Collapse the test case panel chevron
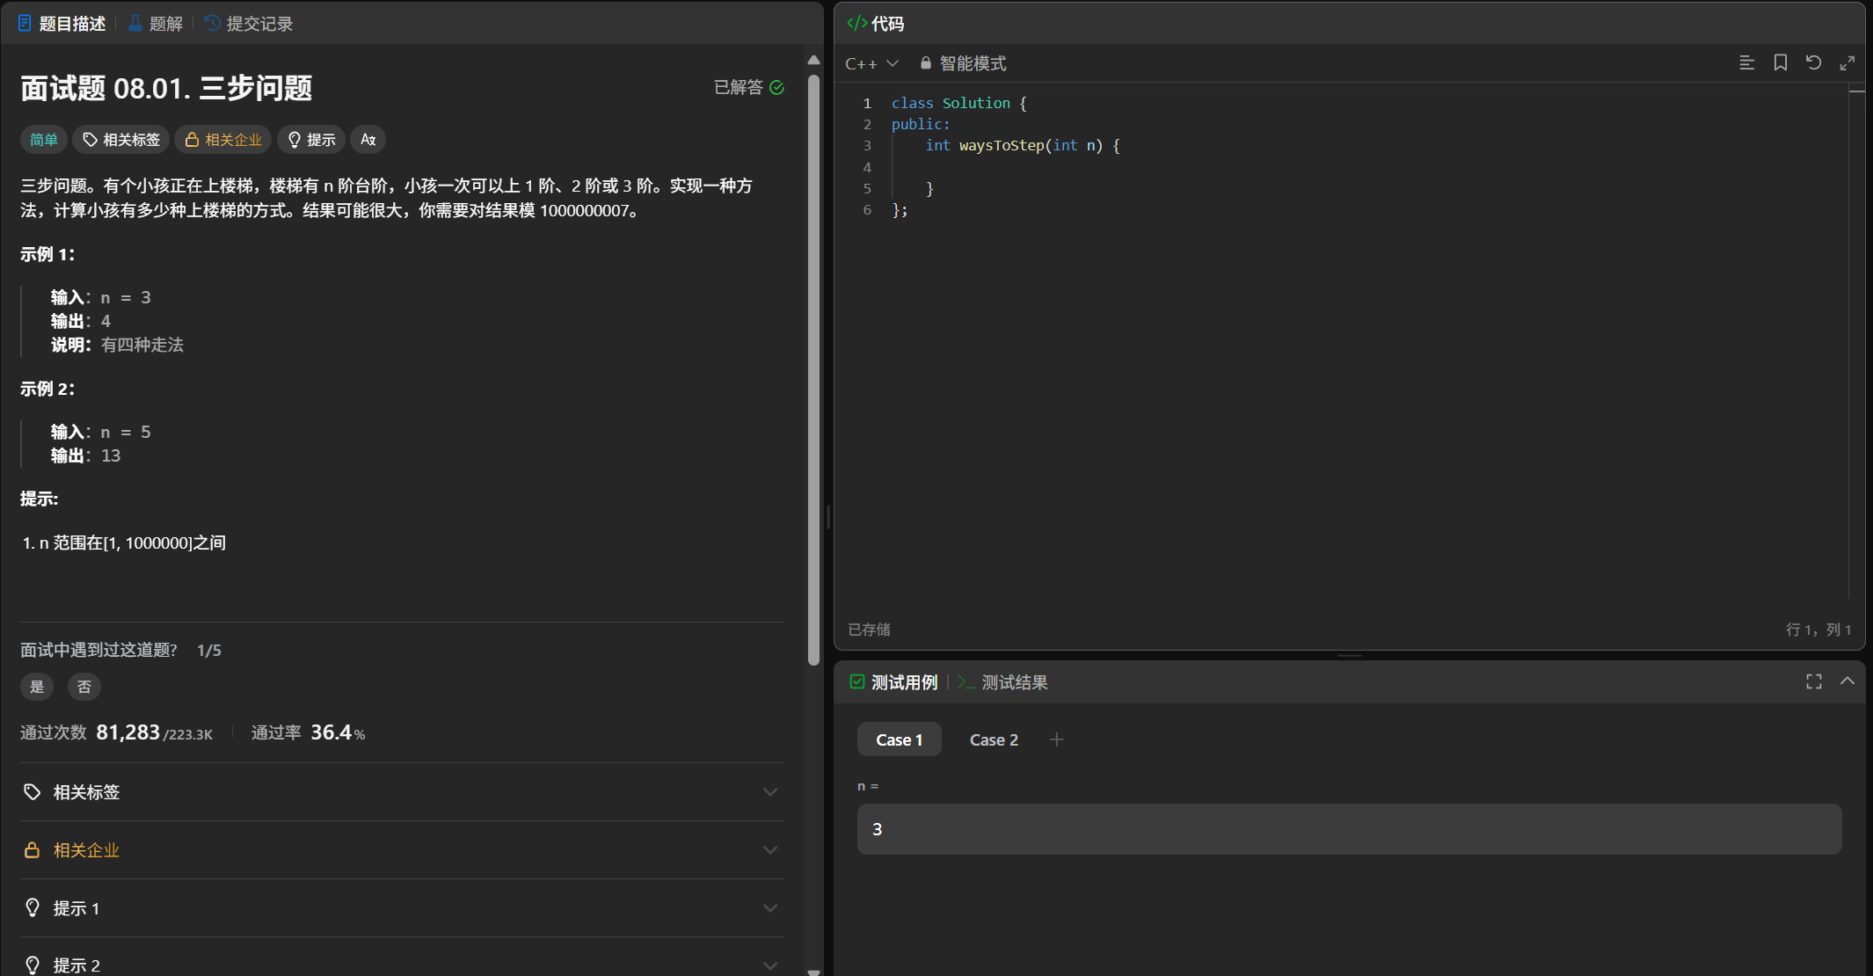Image resolution: width=1873 pixels, height=976 pixels. pyautogui.click(x=1847, y=681)
